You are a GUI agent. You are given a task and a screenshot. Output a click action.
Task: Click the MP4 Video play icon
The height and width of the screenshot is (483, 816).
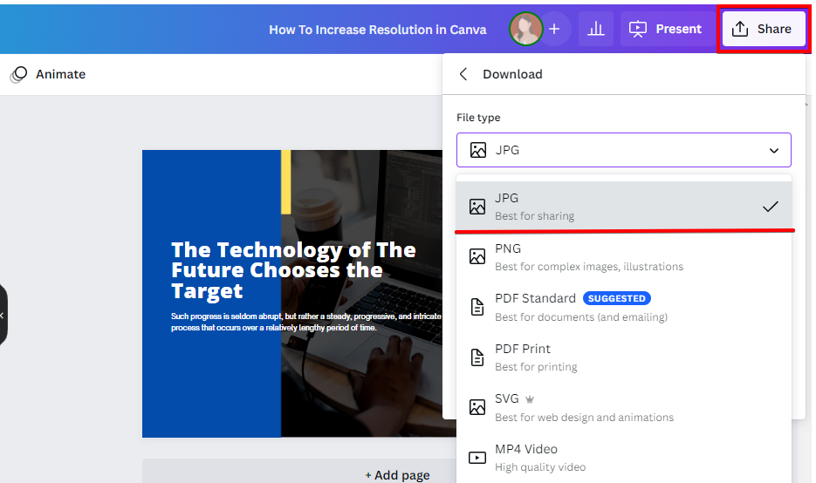477,457
